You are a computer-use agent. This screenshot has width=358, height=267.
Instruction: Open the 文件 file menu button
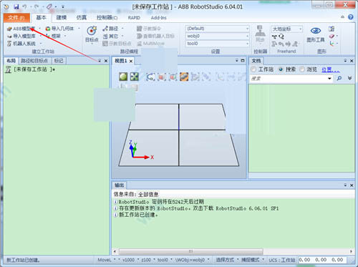(16, 18)
